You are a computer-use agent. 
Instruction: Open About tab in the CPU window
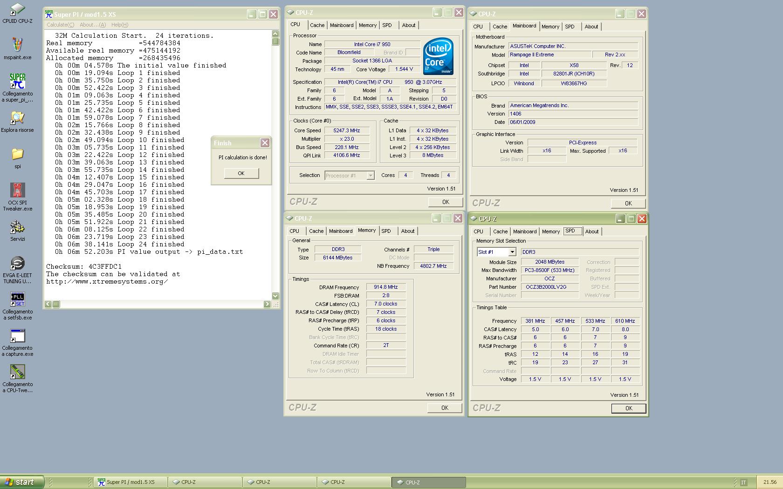tap(409, 25)
